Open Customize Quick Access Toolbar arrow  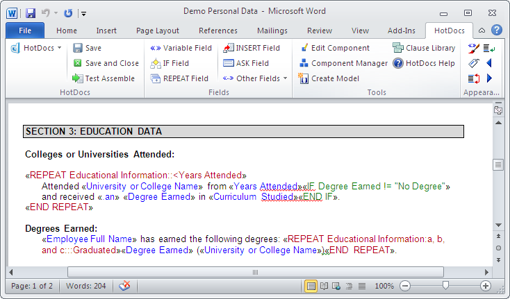point(83,13)
